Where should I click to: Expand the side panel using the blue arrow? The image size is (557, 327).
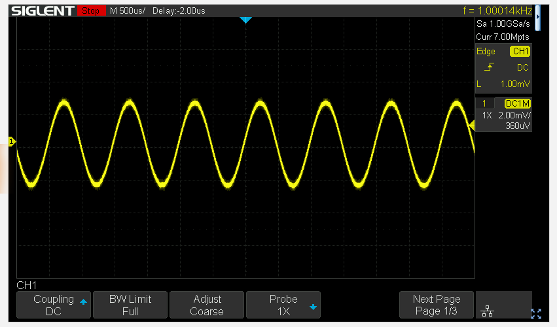point(538,16)
